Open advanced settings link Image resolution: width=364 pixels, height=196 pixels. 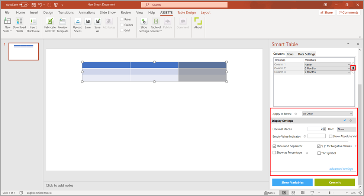(x=341, y=169)
